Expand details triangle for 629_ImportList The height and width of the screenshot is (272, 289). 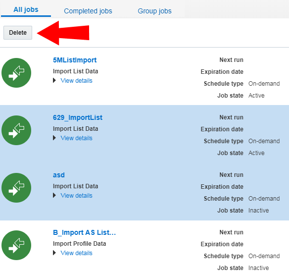pos(54,138)
